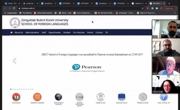Click the green extension icon in toolbar
Screen dimensions: 180x110
coord(152,8)
